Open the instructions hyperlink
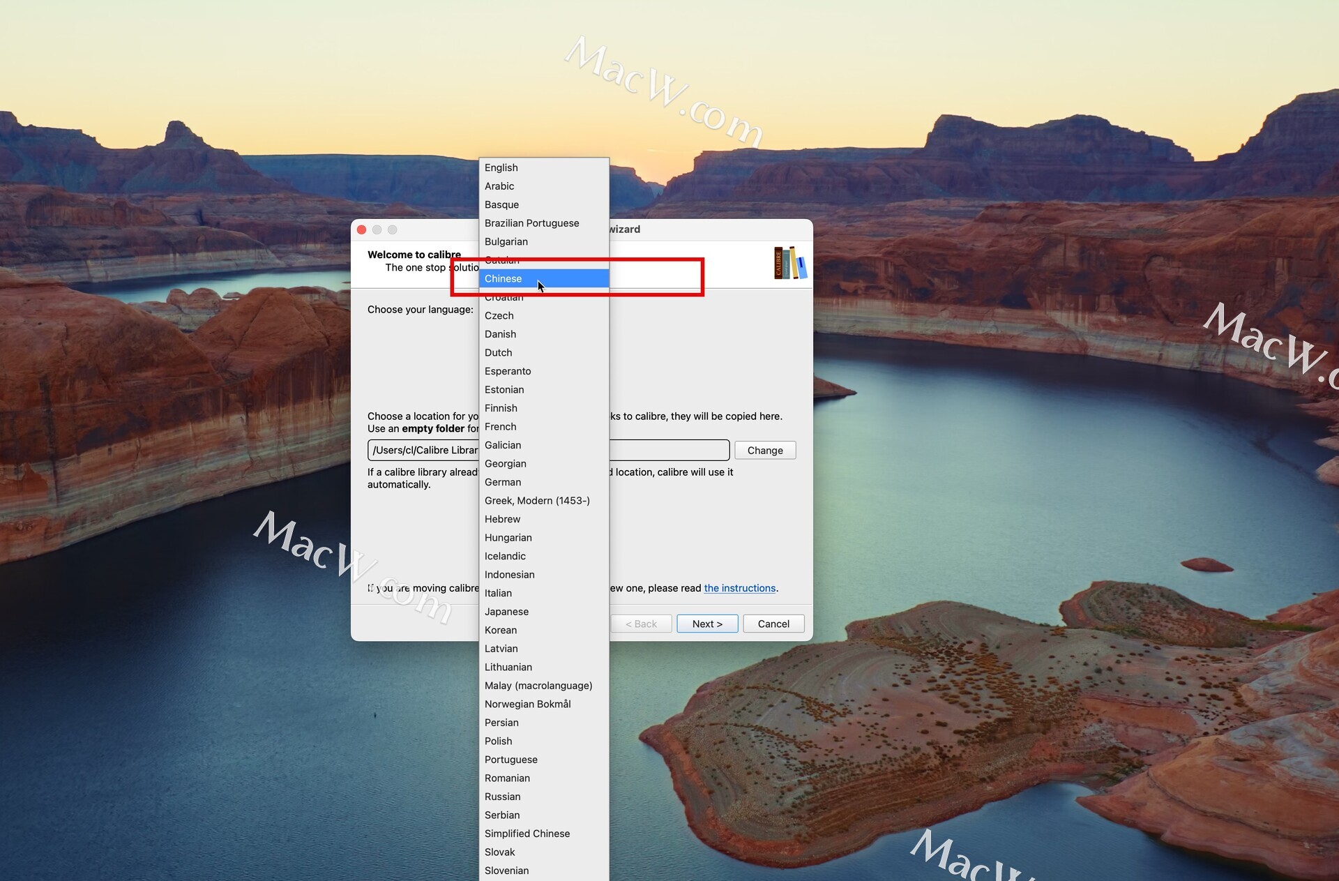The height and width of the screenshot is (881, 1339). pyautogui.click(x=739, y=588)
